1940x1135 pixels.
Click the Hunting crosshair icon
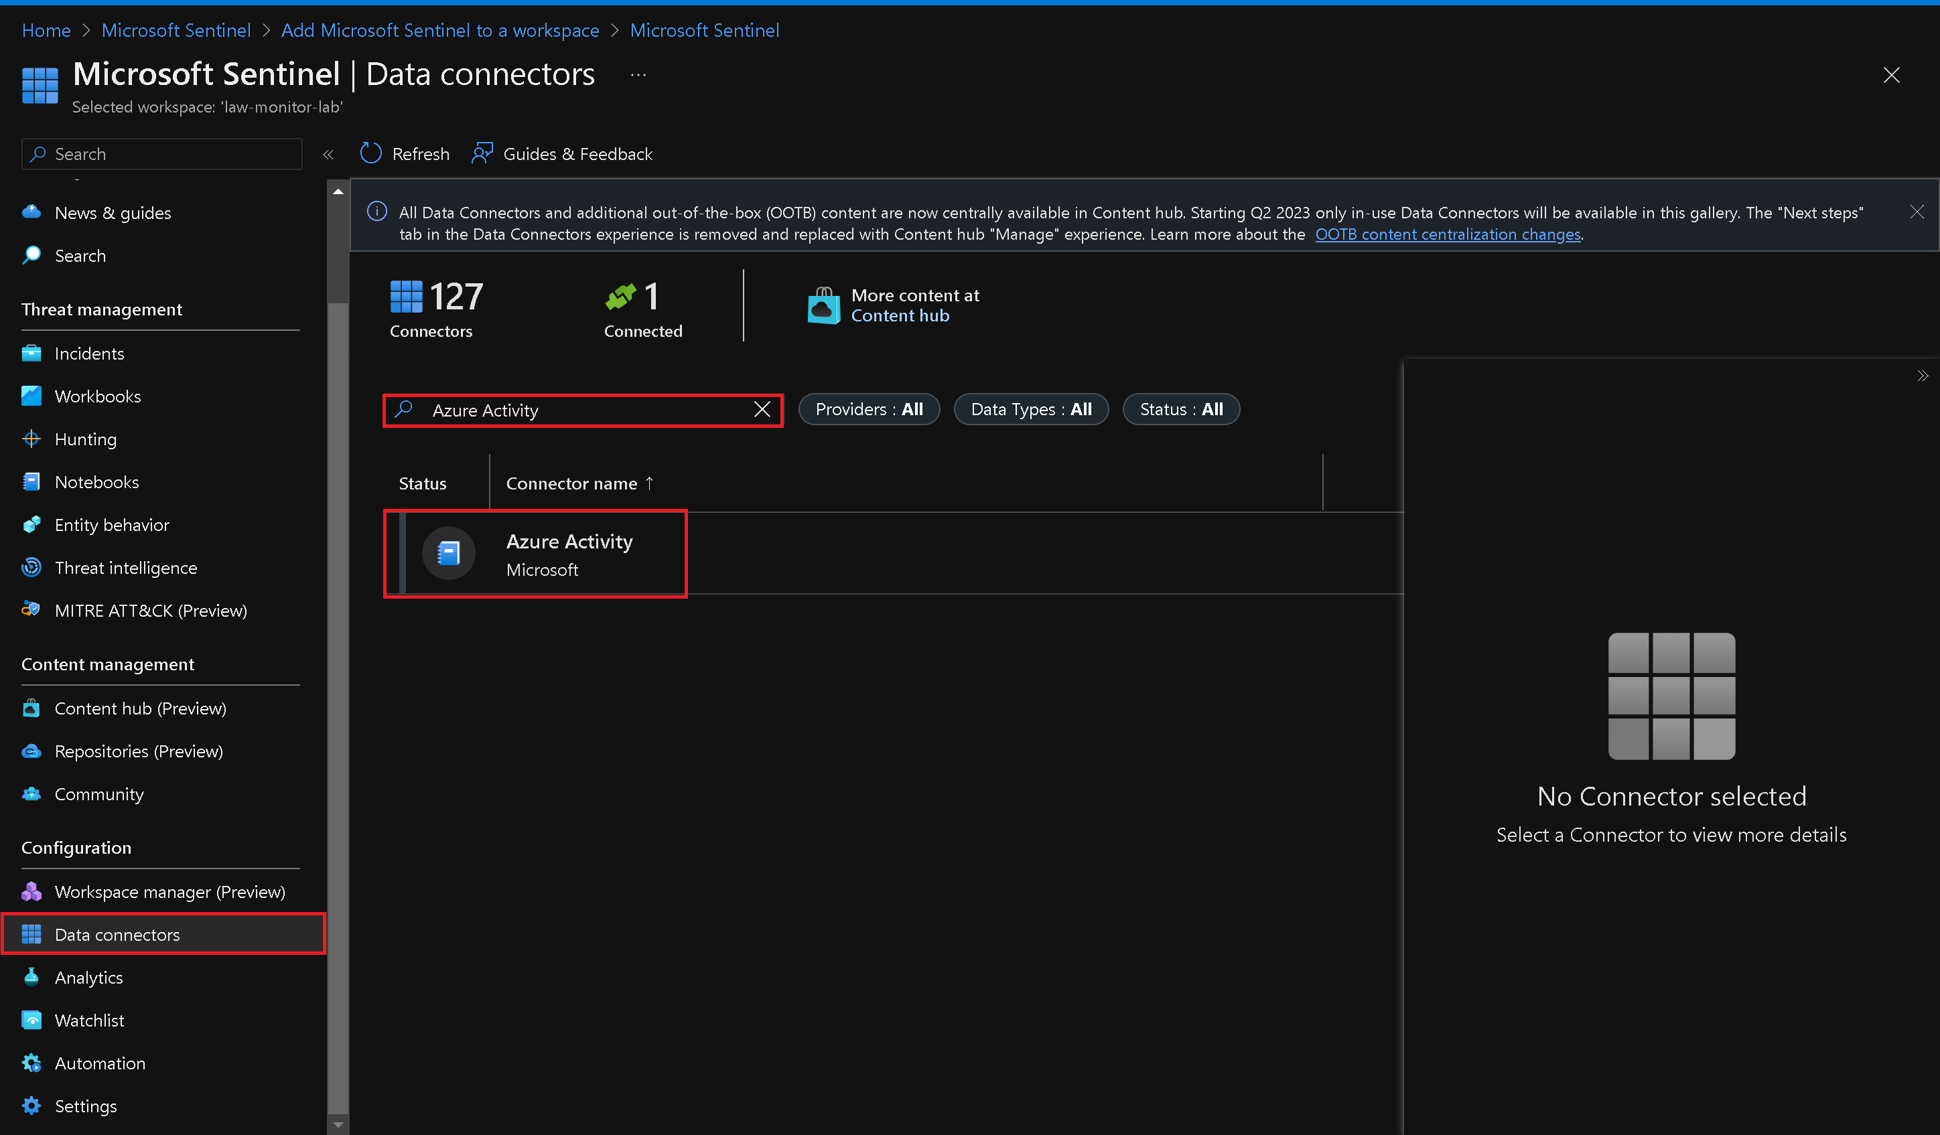31,439
